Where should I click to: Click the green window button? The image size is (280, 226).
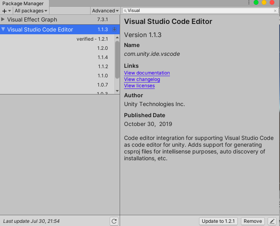tap(256, 2)
